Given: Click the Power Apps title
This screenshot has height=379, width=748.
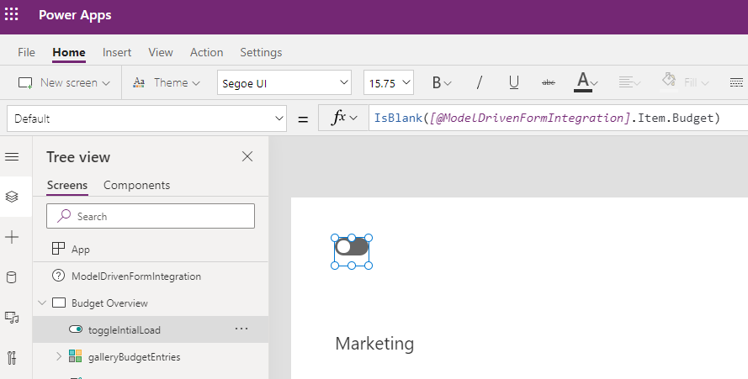Looking at the screenshot, I should (x=75, y=15).
